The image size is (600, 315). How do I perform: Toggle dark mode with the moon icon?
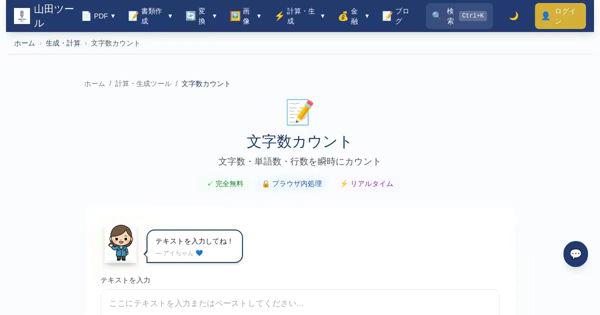[x=513, y=16]
